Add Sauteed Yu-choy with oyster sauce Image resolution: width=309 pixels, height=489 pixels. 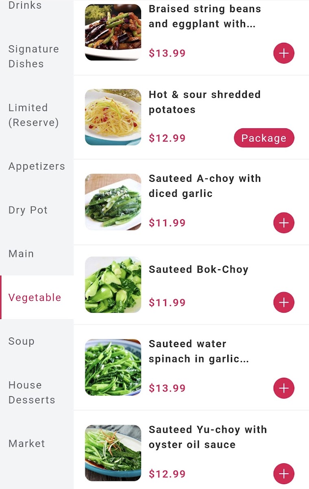click(x=284, y=474)
